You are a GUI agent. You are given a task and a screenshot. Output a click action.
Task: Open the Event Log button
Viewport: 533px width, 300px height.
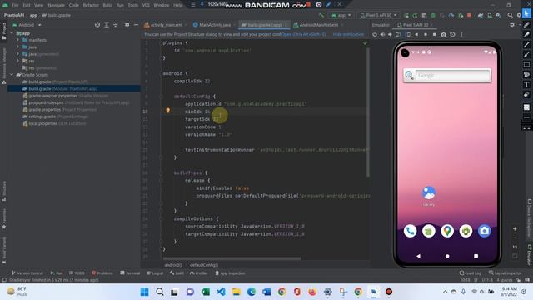coord(470,273)
